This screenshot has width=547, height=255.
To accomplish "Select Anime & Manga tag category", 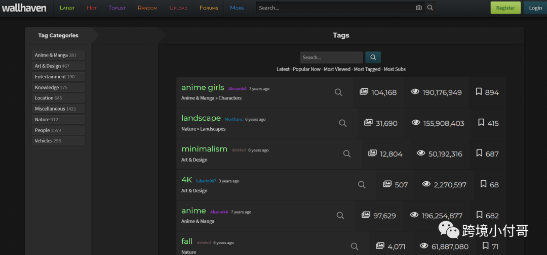I will point(58,55).
